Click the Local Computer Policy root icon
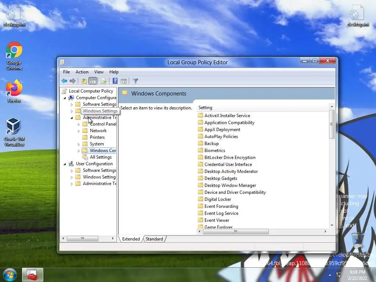 coord(64,91)
